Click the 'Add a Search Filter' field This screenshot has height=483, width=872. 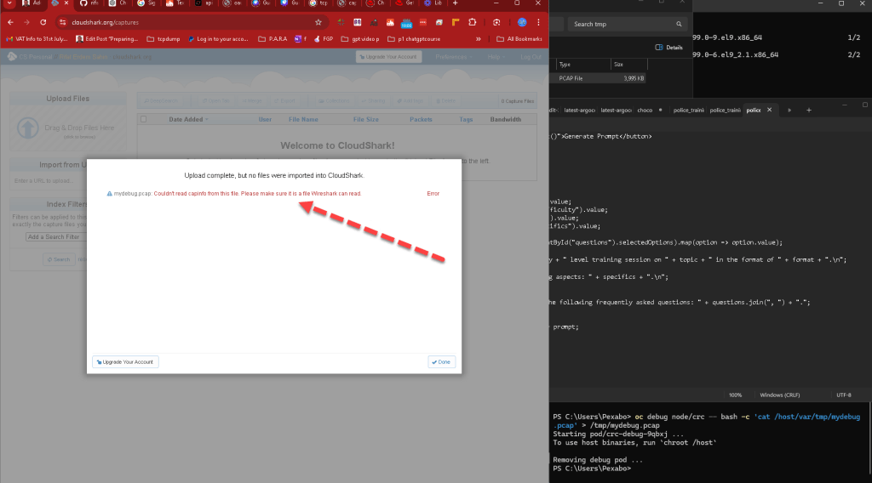56,237
